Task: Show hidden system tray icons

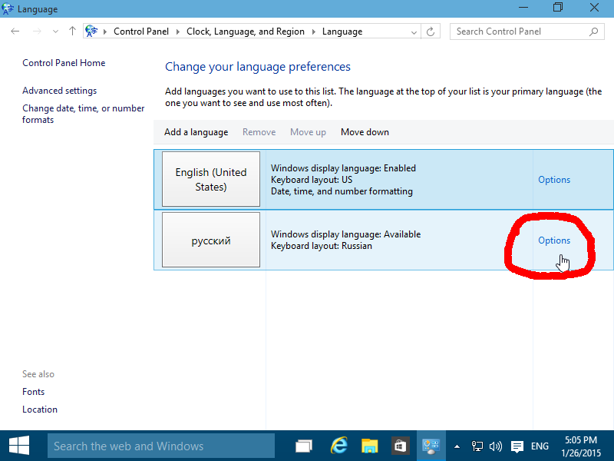Action: [x=457, y=446]
